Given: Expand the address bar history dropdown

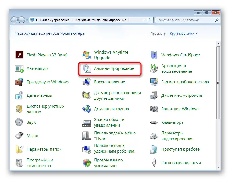Looking at the screenshot, I should (x=144, y=20).
